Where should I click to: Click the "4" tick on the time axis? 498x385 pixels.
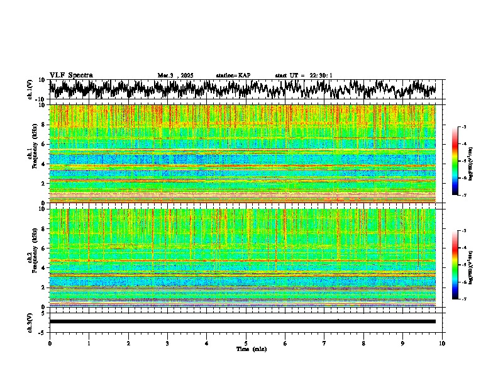[x=207, y=343]
